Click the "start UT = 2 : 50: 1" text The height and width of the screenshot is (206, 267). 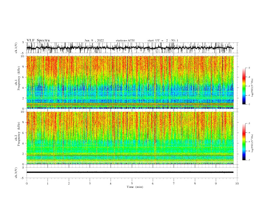[x=163, y=40]
